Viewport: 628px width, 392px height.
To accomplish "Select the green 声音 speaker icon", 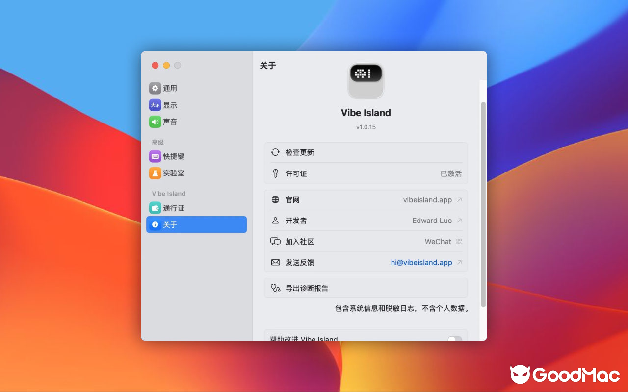I will 155,122.
